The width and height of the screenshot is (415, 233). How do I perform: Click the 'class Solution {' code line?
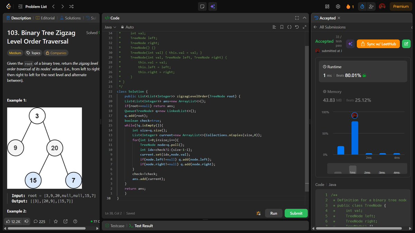[x=132, y=91]
